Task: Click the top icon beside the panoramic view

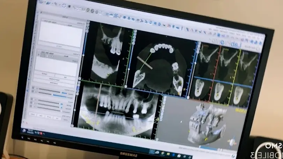Action: click(x=79, y=82)
